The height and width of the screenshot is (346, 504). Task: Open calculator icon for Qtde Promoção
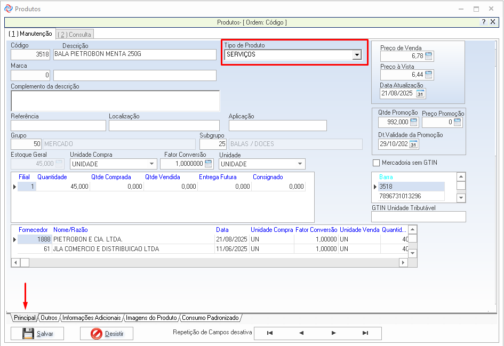[413, 122]
